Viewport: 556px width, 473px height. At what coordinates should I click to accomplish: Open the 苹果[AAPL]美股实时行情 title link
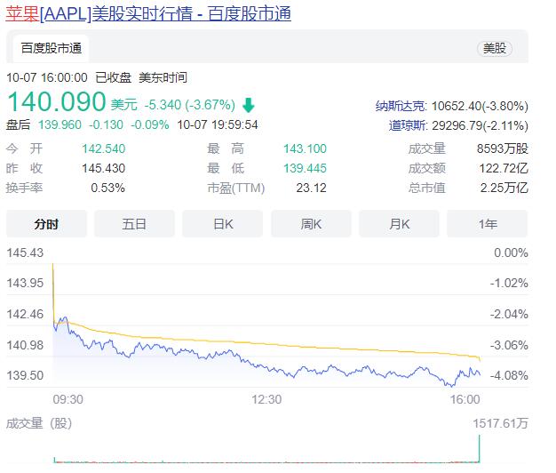pos(148,14)
